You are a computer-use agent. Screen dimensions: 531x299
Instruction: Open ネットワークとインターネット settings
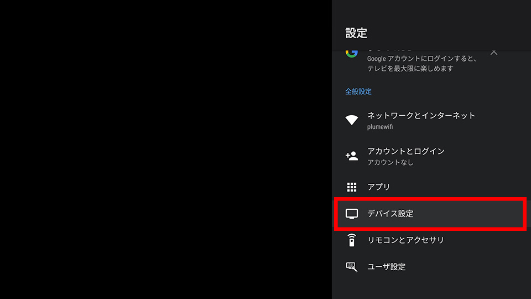point(431,120)
